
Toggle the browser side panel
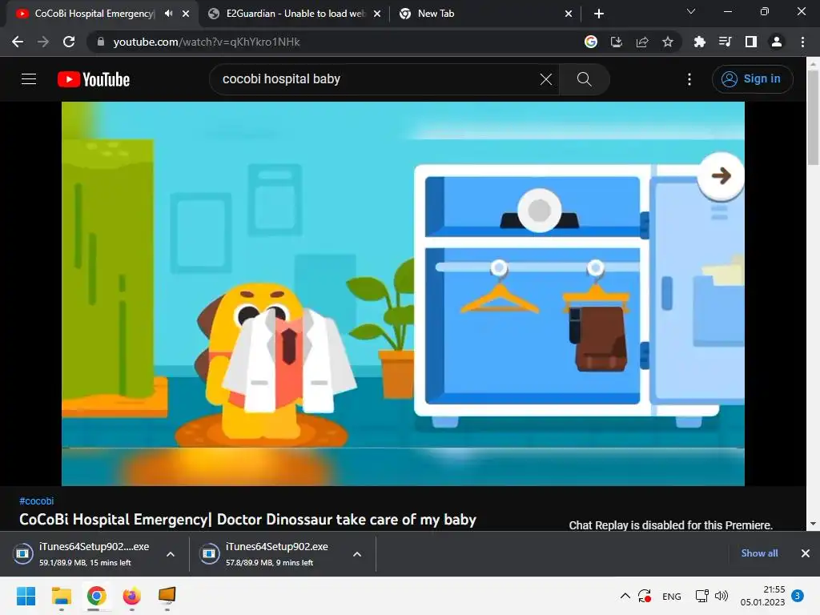coord(751,42)
